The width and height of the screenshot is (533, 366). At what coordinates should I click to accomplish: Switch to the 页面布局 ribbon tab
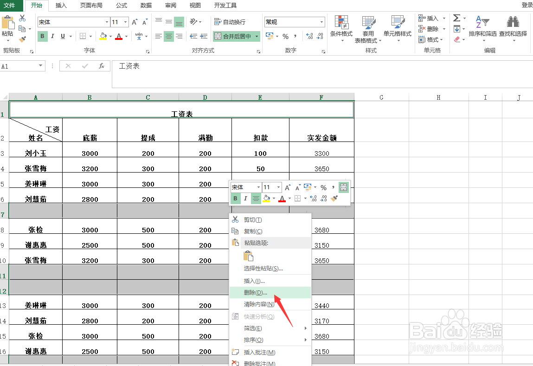(91, 6)
